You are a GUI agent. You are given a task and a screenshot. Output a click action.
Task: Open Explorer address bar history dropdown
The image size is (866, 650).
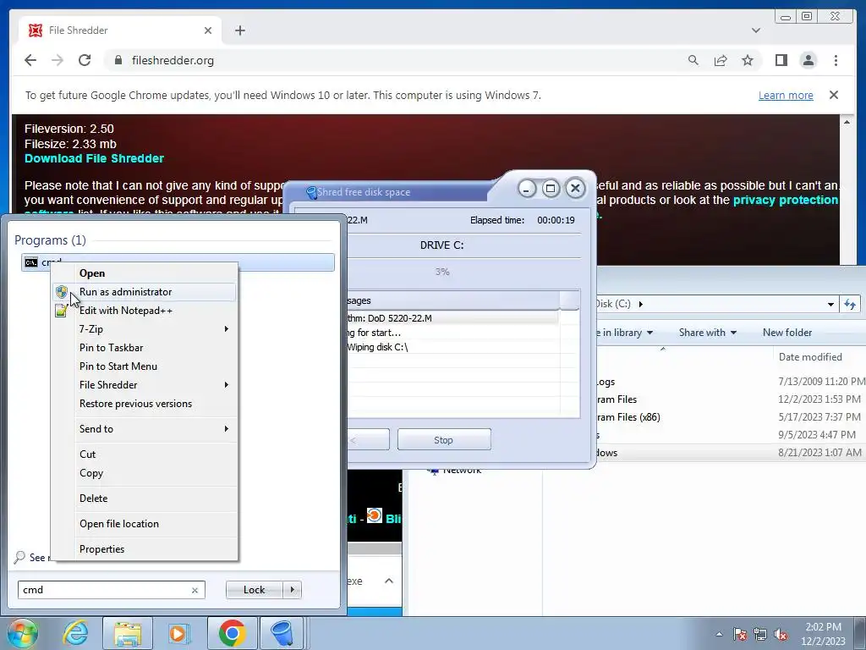tap(830, 304)
